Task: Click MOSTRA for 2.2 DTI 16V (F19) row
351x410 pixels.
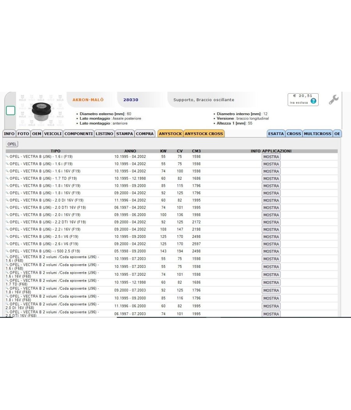Action: 271,222
